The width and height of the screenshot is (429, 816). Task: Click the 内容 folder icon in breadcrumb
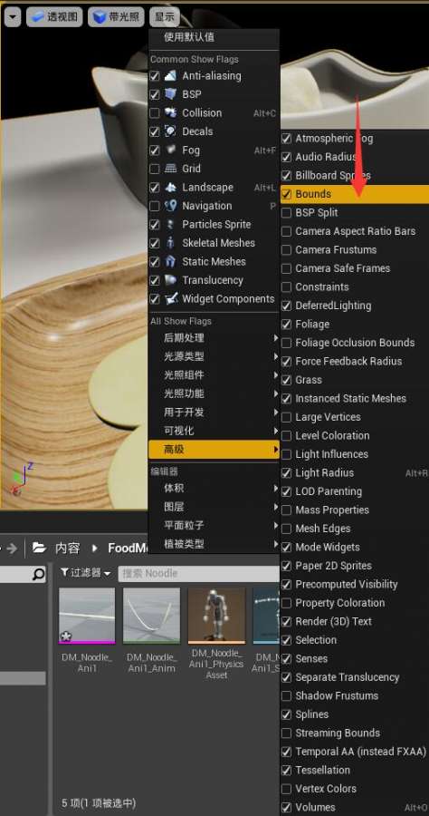(39, 548)
